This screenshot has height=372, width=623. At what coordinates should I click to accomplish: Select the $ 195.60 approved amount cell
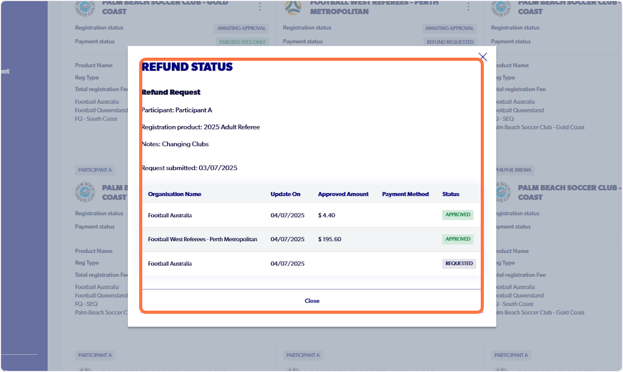(x=331, y=240)
